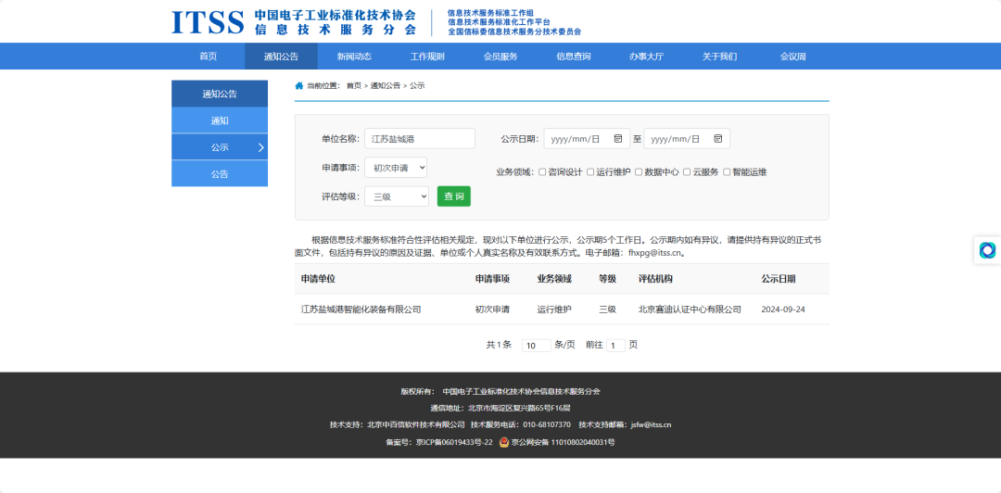The height and width of the screenshot is (493, 1001).
Task: Open 新闻动态 in the navigation bar
Action: (x=353, y=57)
